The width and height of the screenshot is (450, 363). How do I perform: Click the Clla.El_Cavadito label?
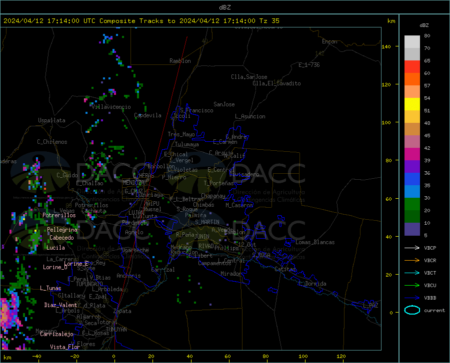tap(276, 83)
